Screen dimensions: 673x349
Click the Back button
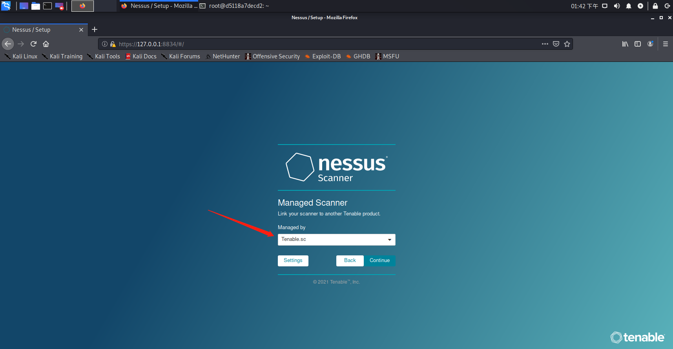tap(350, 260)
